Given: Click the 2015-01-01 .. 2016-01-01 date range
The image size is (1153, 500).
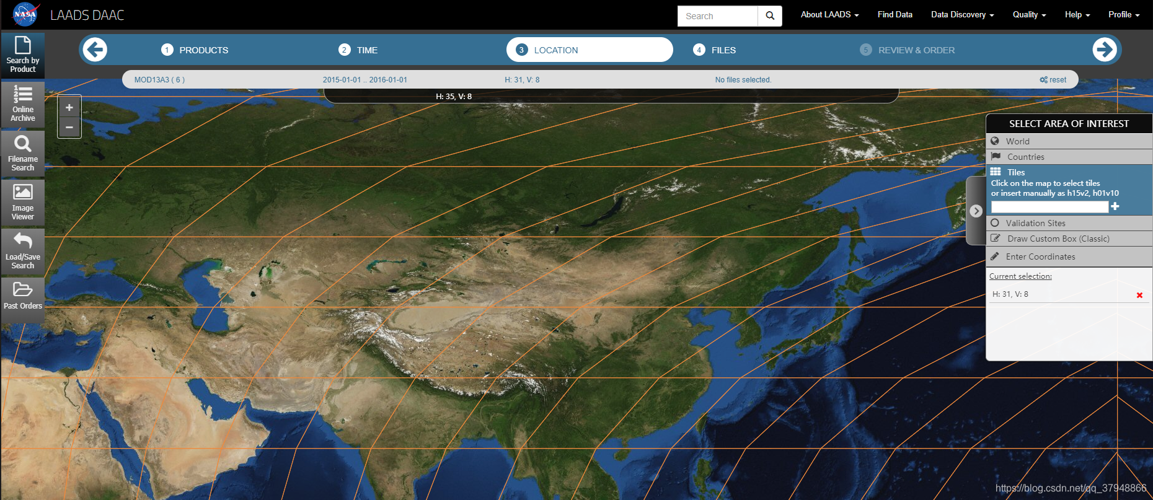Looking at the screenshot, I should click(x=365, y=80).
